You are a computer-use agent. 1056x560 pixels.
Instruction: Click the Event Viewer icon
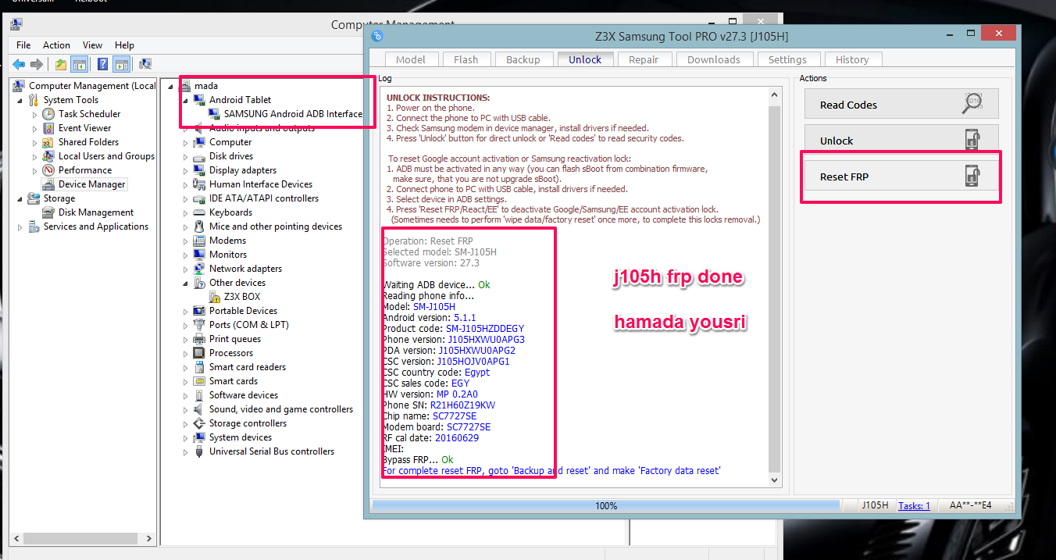click(48, 128)
